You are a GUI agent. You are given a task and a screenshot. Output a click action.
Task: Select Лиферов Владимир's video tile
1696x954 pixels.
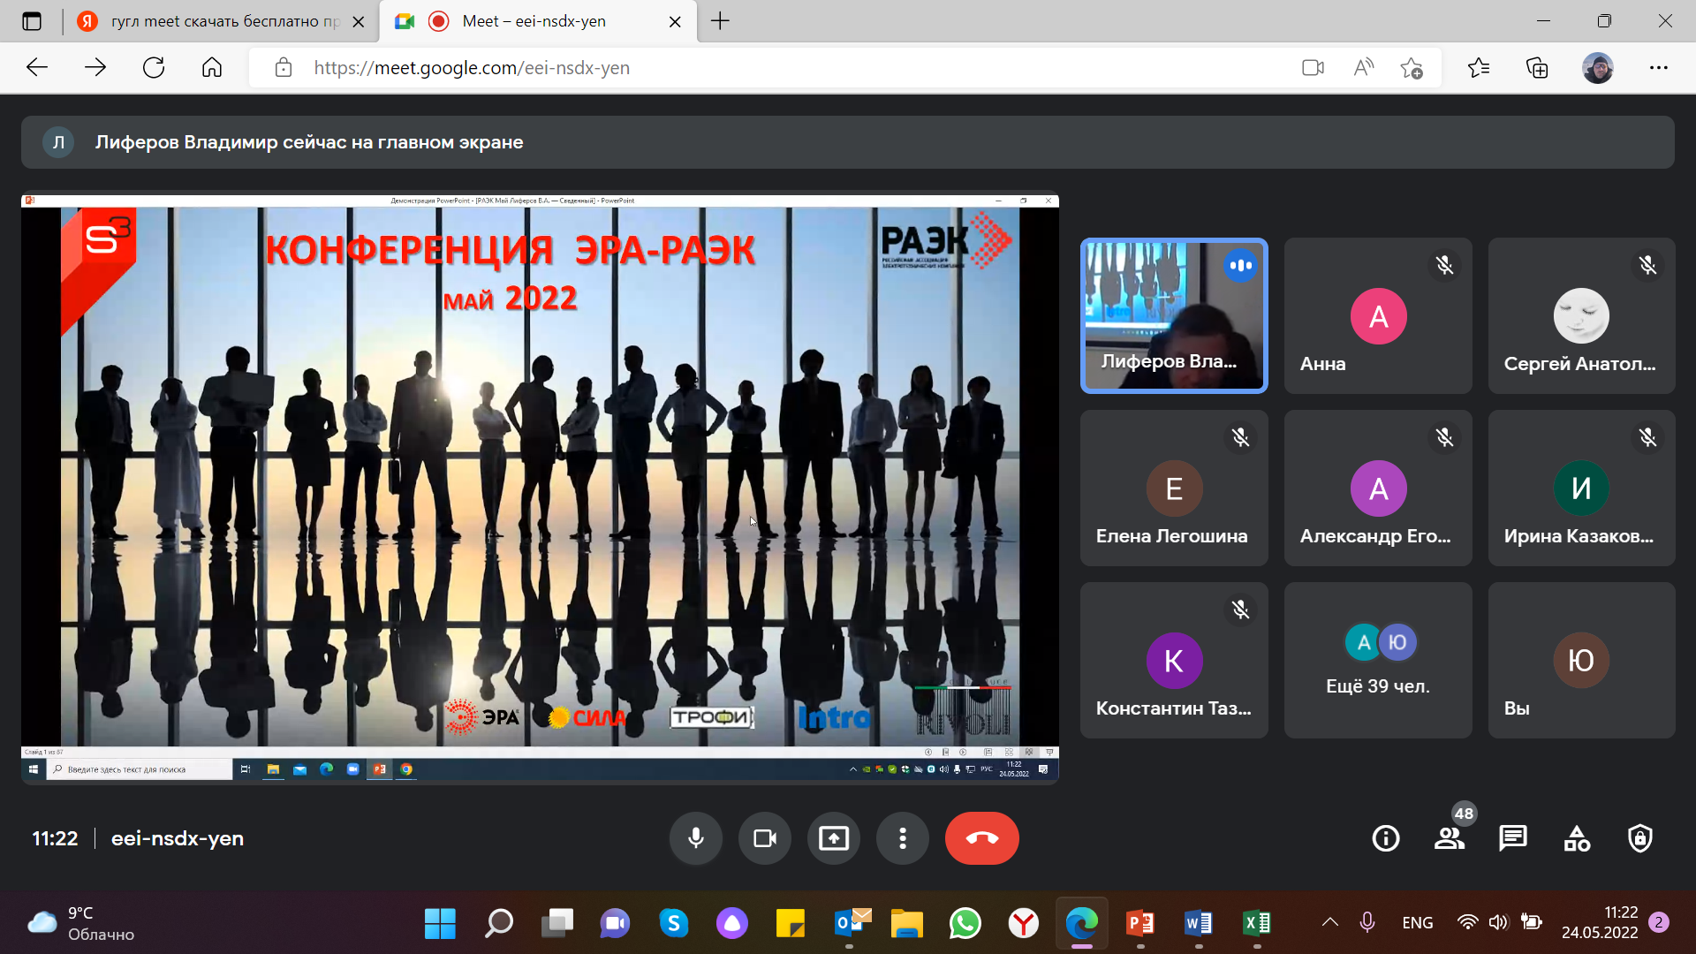pos(1173,315)
